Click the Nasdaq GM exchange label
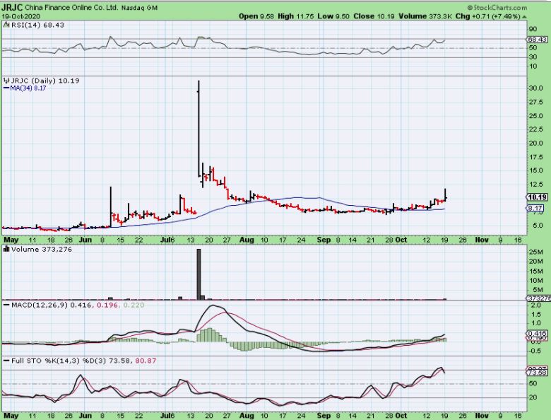 tap(139, 8)
